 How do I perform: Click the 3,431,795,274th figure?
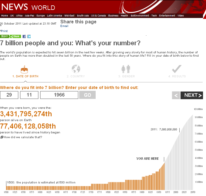tap(26, 114)
